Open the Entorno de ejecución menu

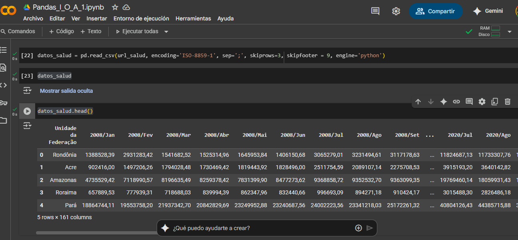pos(141,18)
